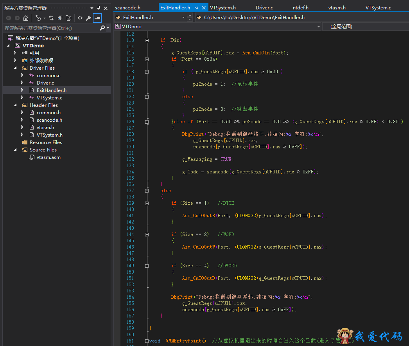
Task: Collapse code block at line 116
Action: point(147,59)
